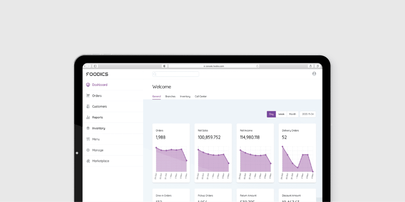The height and width of the screenshot is (202, 405).
Task: Click the Inventory layers icon in sidebar
Action: point(88,128)
